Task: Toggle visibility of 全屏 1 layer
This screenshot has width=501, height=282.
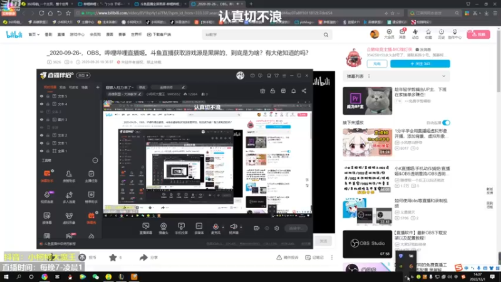Action: (41, 151)
